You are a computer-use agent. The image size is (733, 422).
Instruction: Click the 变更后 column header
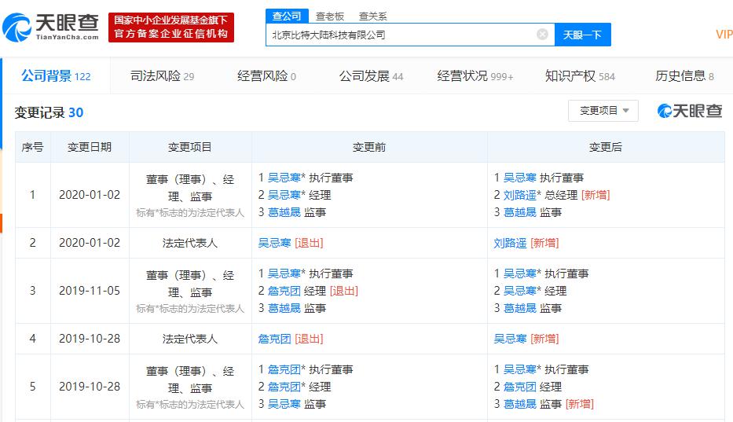pos(606,148)
